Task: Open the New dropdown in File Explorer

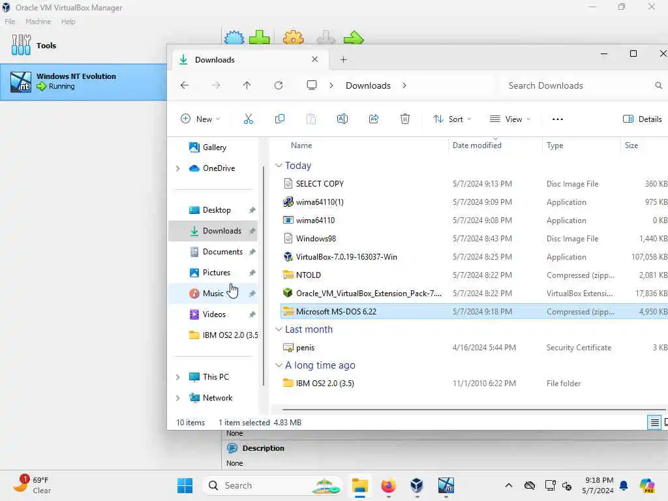Action: [x=200, y=119]
